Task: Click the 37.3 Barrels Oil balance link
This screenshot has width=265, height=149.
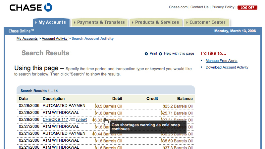Action: coord(179,147)
